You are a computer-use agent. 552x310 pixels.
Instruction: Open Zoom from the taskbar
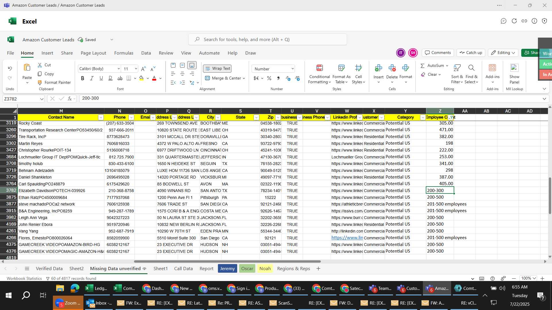point(68,303)
